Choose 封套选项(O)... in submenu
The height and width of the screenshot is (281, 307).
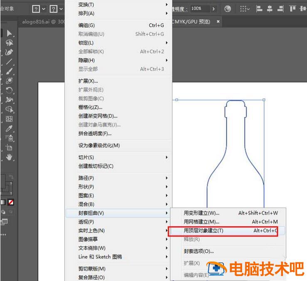tap(228, 251)
